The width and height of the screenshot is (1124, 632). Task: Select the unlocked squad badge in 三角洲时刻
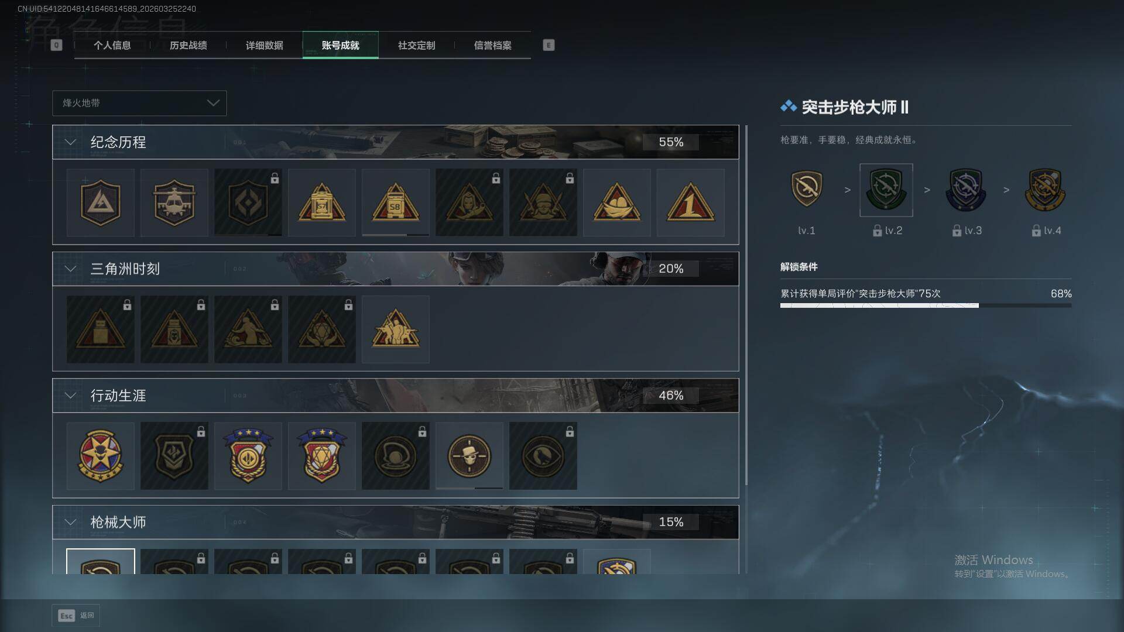[396, 329]
